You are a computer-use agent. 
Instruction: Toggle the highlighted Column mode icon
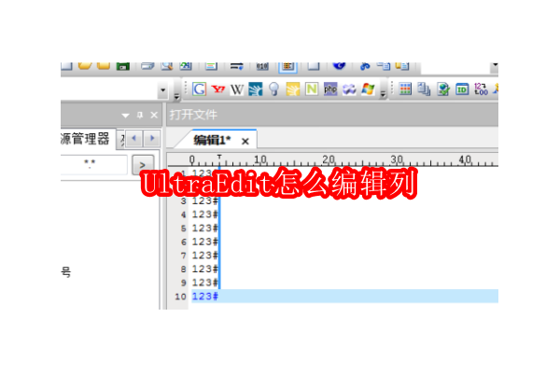[287, 66]
